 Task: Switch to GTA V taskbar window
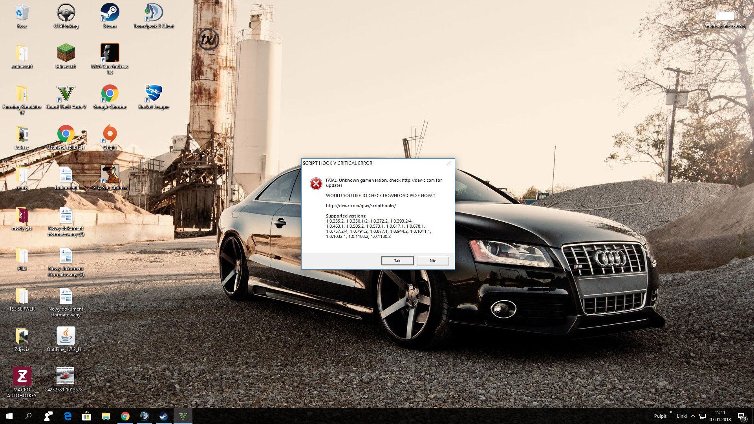183,416
